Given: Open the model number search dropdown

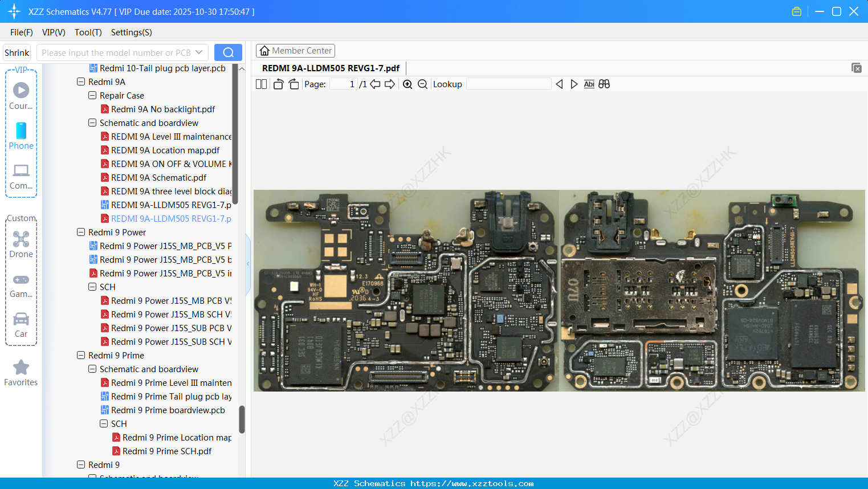Looking at the screenshot, I should [198, 52].
